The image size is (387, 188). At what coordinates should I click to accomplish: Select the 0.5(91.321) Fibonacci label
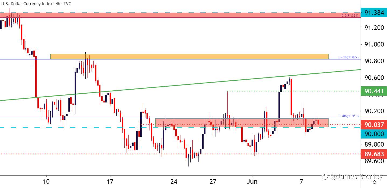pos(350,16)
